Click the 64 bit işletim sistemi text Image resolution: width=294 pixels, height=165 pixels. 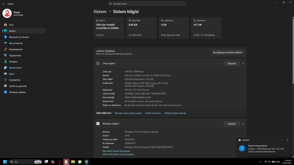coord(144,101)
